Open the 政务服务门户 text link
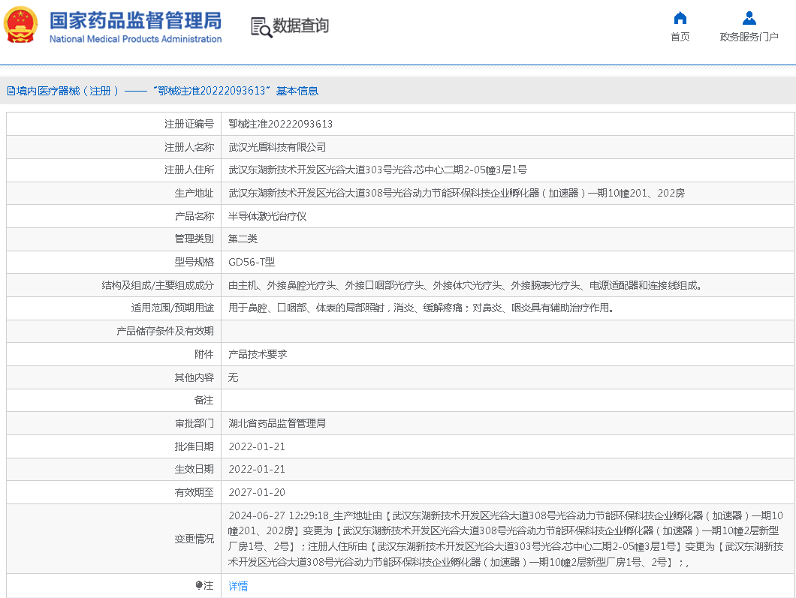This screenshot has height=598, width=796. pos(749,37)
